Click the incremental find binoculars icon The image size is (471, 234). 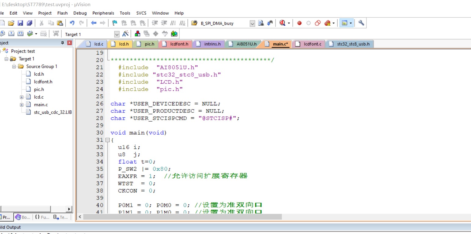coord(270,23)
